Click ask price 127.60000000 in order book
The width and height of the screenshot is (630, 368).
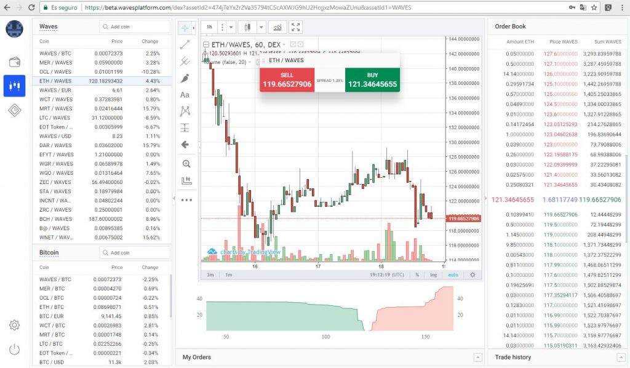click(560, 54)
